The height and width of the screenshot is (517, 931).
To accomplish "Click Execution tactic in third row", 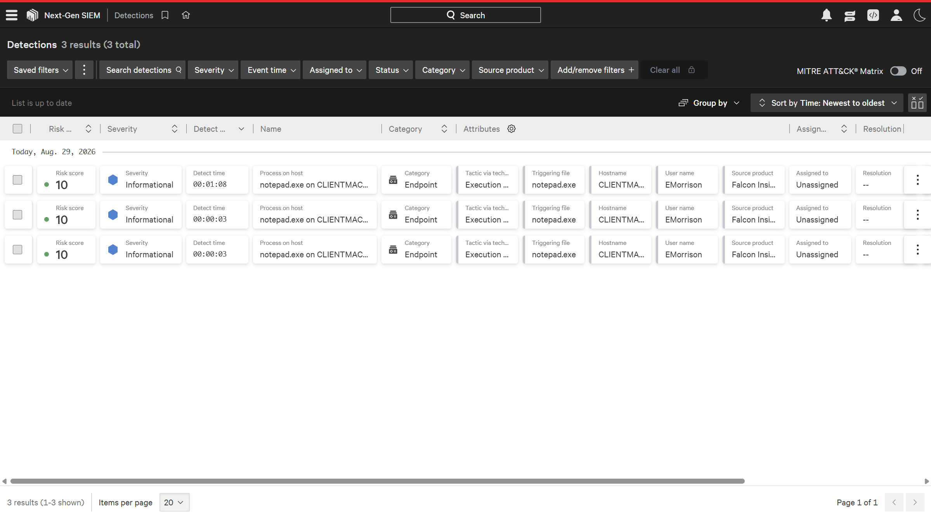I will point(487,255).
